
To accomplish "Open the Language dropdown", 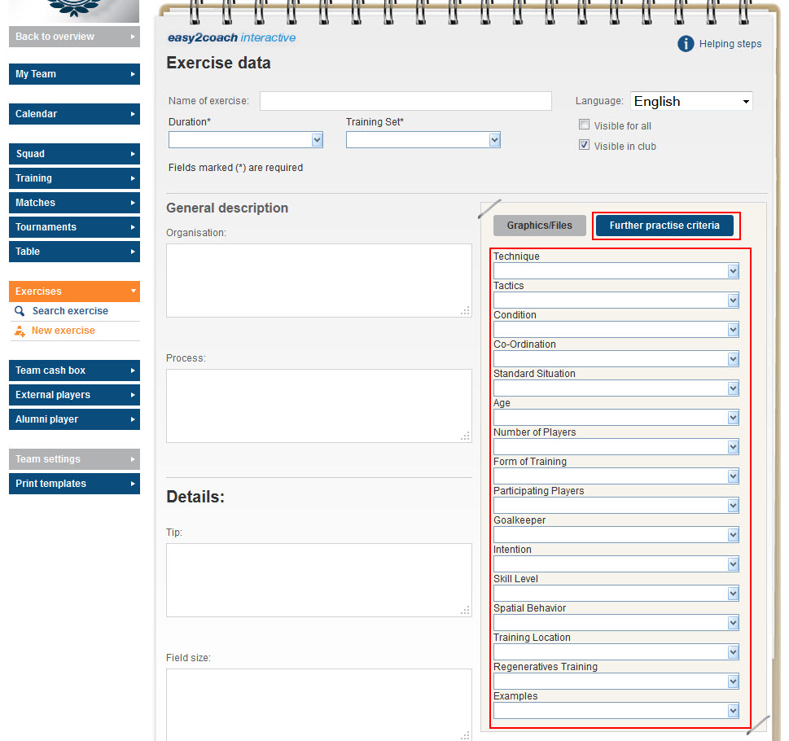I will pyautogui.click(x=691, y=101).
